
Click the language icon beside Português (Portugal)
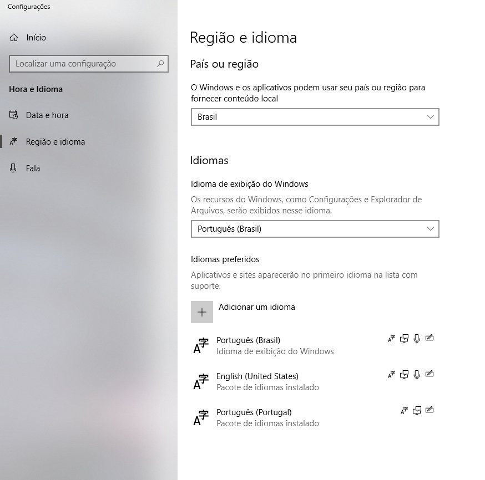coord(201,417)
